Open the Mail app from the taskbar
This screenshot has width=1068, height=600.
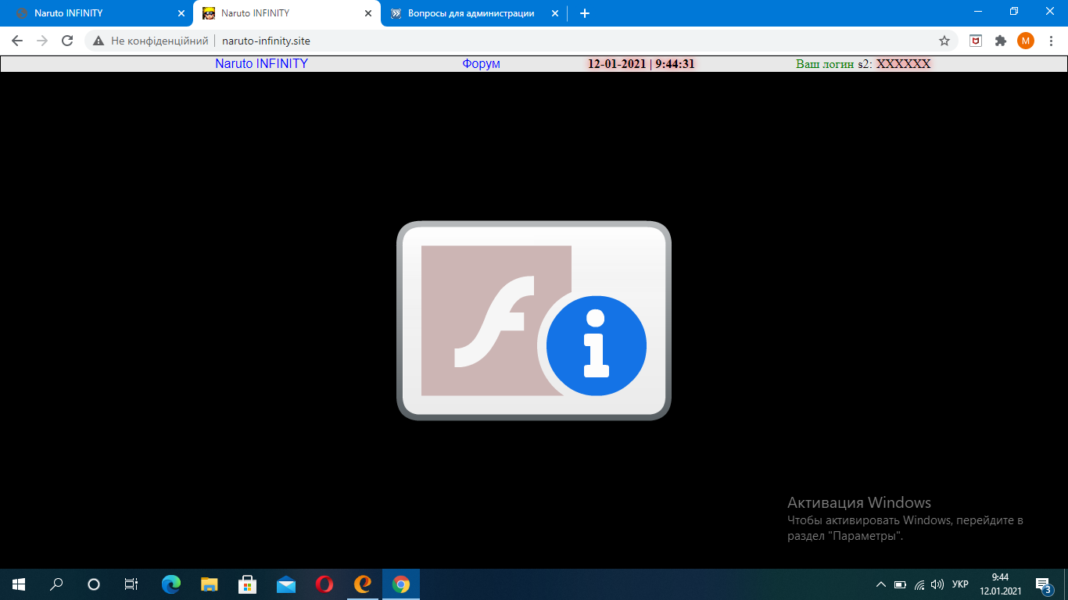tap(285, 584)
